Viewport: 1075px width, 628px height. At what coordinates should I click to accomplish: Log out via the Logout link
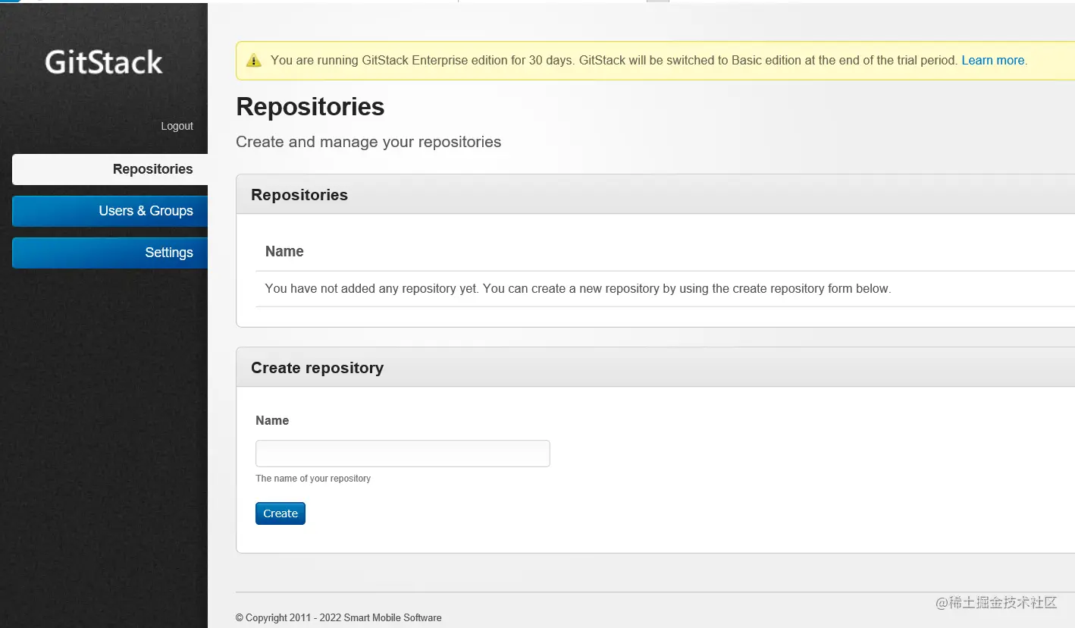click(177, 126)
